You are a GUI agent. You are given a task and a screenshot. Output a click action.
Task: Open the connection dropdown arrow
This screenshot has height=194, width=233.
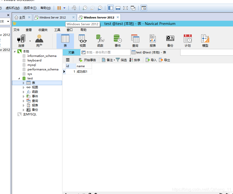30,41
